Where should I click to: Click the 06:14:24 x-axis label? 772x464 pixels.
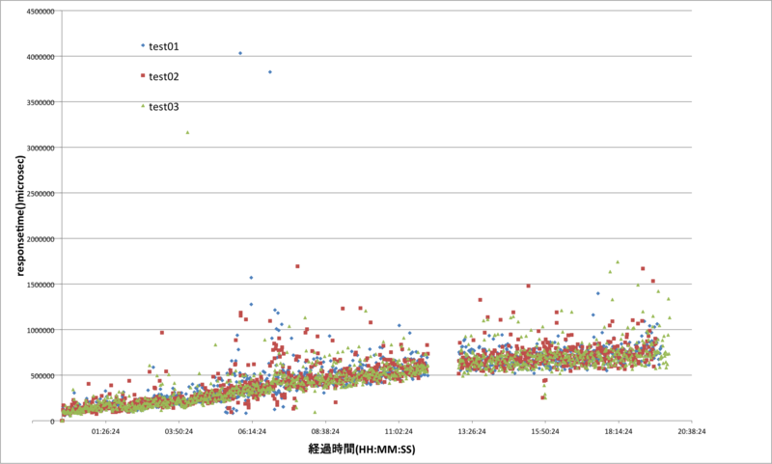252,431
